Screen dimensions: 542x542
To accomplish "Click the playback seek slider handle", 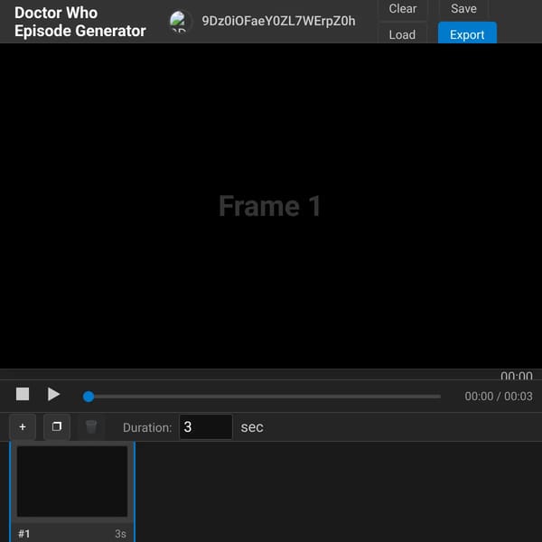I will pyautogui.click(x=89, y=397).
